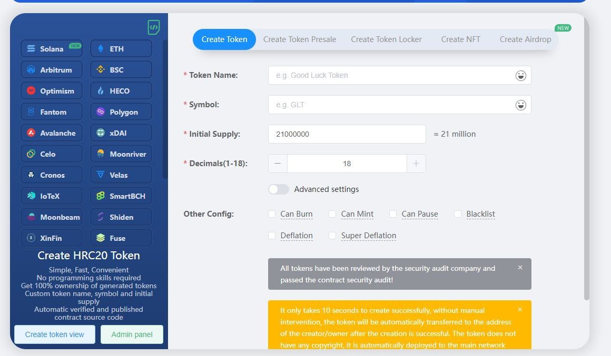Pick the Cronos chain
Viewport: 611px width, 356px height.
click(52, 175)
